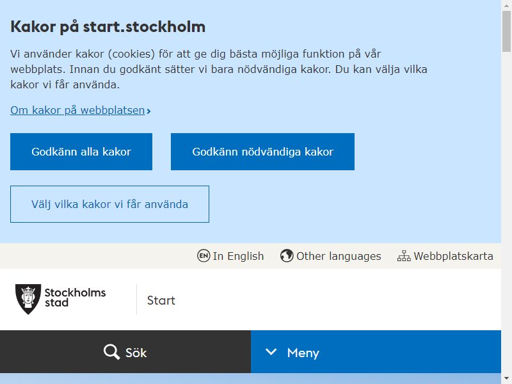The width and height of the screenshot is (512, 384).
Task: Go to Webbplatskarta sitemap link
Action: point(453,256)
